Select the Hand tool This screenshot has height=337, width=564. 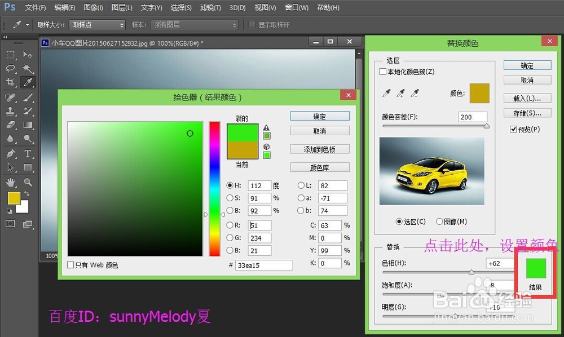10,182
